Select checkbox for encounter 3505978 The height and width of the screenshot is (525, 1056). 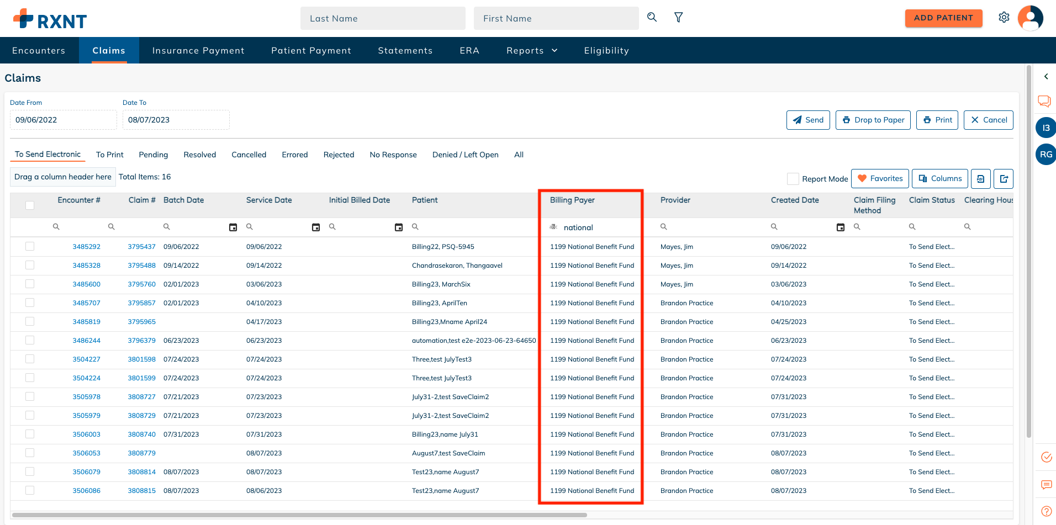[x=30, y=396]
